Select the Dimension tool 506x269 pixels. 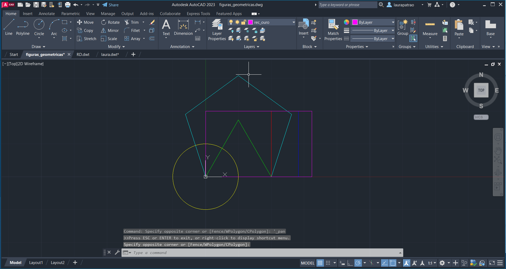point(183,27)
